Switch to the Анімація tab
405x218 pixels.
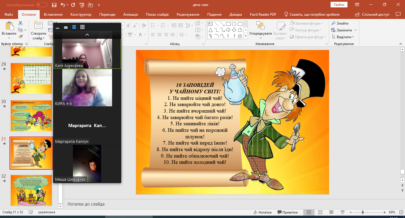tap(130, 15)
